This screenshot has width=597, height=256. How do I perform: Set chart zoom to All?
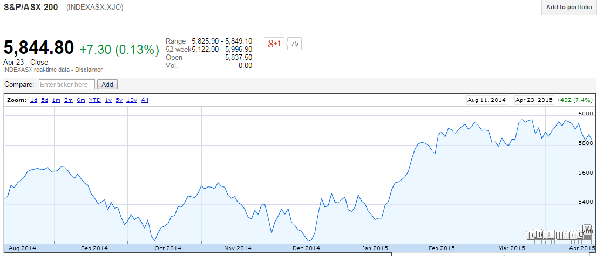click(145, 100)
